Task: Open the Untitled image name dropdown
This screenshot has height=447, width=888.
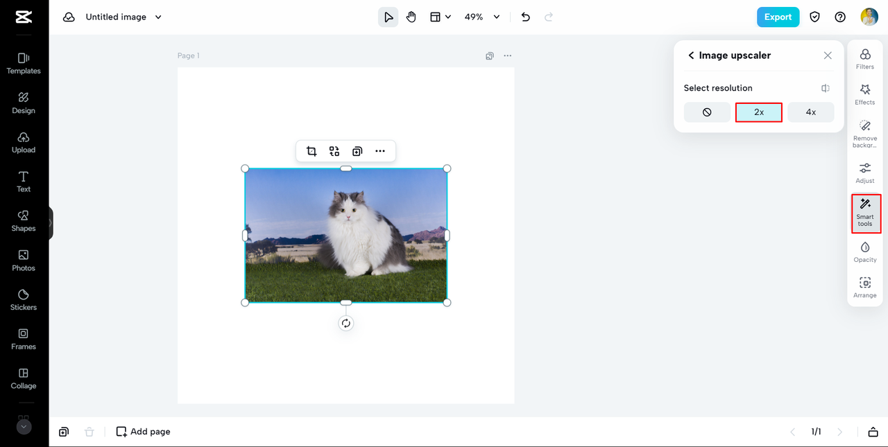Action: [123, 17]
